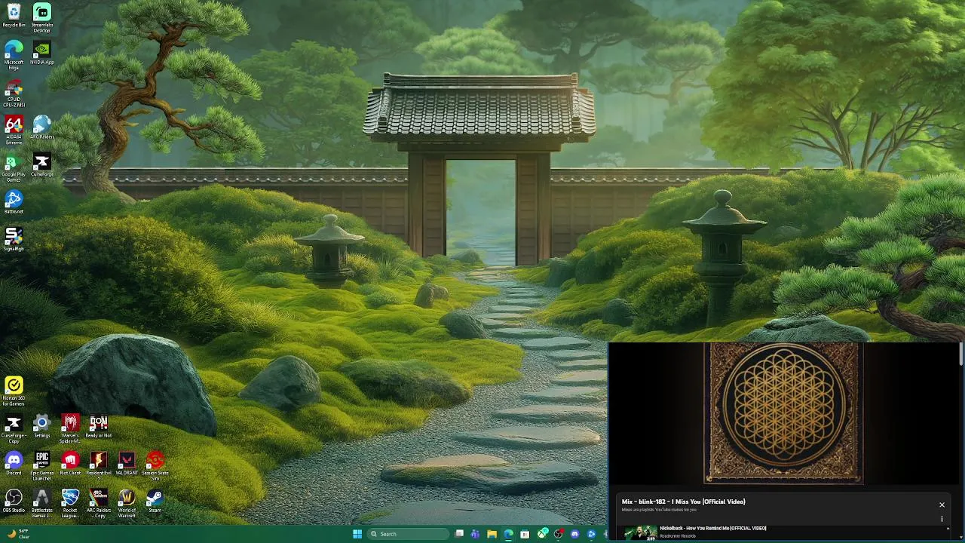
Task: Open the weather widget showing Clear
Action: coord(17,534)
